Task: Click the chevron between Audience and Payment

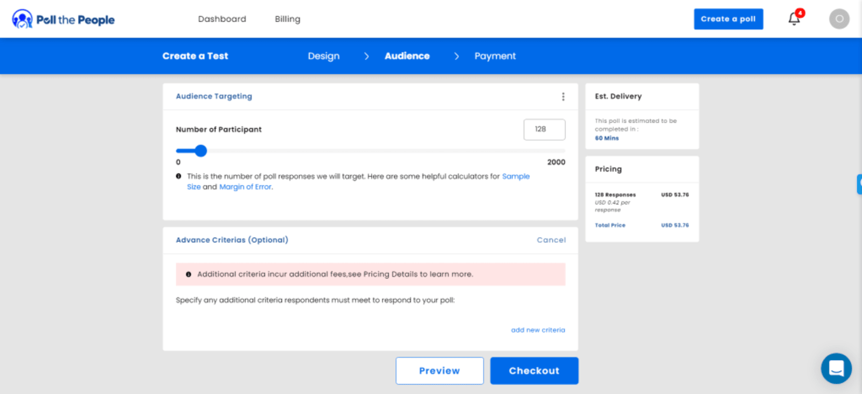Action: [x=457, y=56]
